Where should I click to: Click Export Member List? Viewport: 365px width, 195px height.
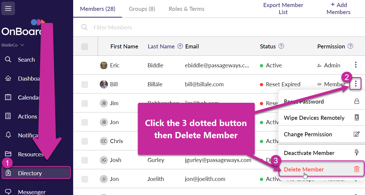pos(283,9)
